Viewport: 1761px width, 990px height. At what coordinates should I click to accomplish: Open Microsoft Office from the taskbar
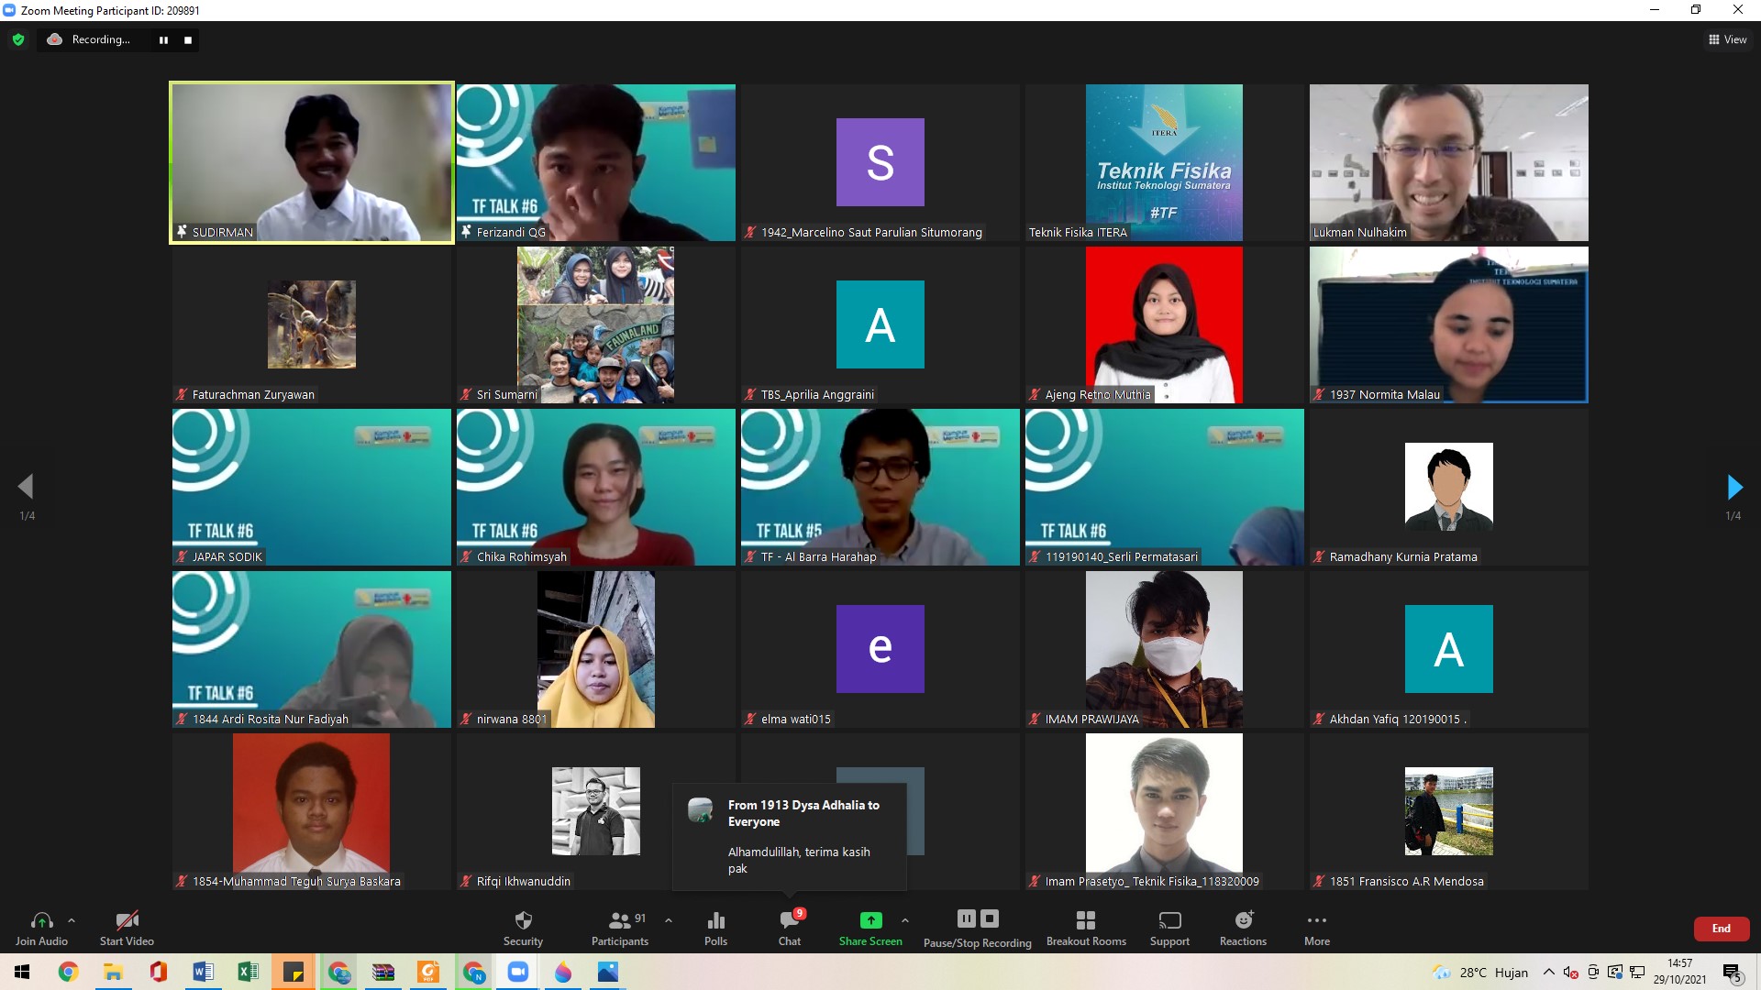158,972
